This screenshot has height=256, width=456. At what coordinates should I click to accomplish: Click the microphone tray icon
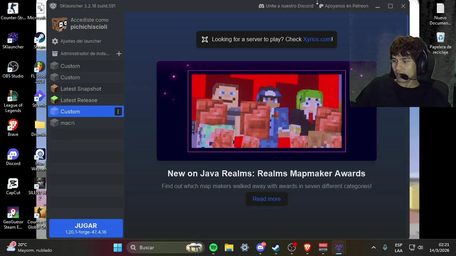pyautogui.click(x=385, y=247)
